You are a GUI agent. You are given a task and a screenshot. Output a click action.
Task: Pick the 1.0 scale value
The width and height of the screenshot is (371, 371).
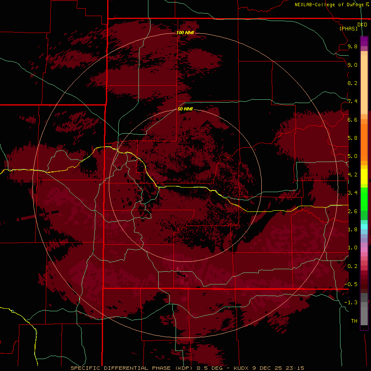[352, 248]
